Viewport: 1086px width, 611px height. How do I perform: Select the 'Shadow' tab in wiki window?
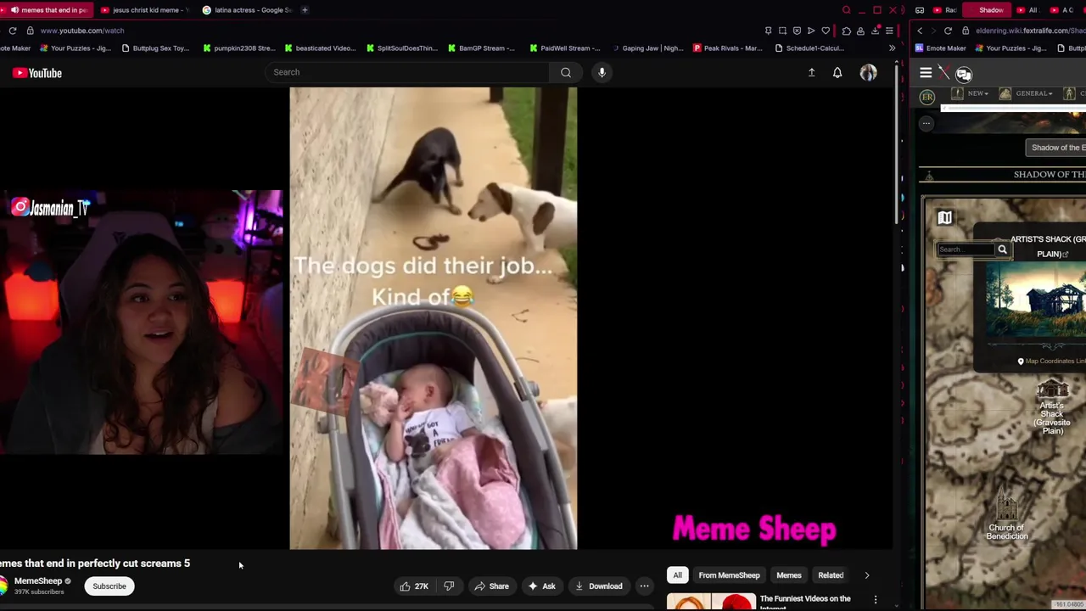[x=985, y=10]
